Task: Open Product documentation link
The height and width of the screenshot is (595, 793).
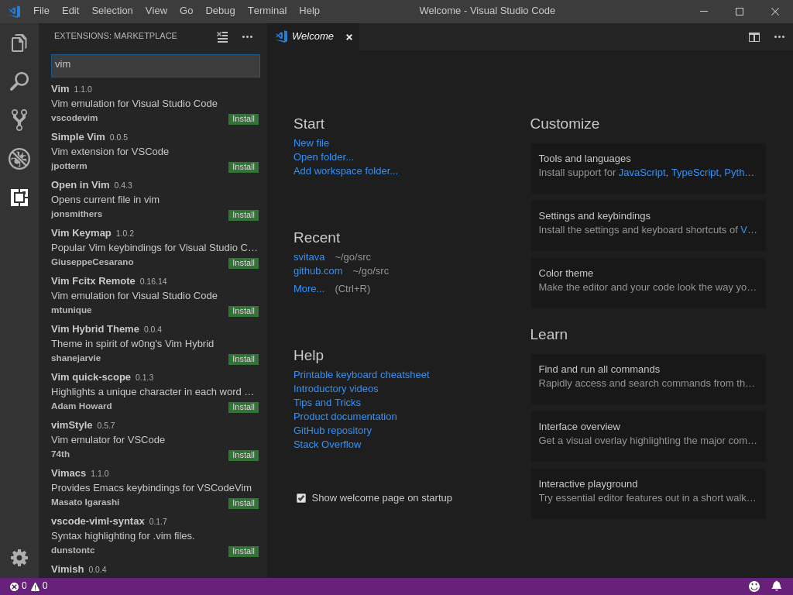Action: [345, 417]
